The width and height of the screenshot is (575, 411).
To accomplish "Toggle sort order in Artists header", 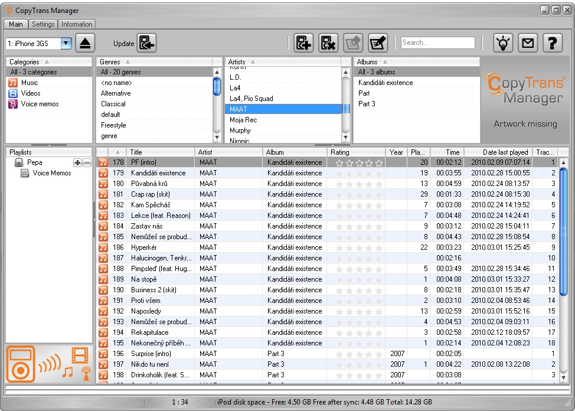I will 253,62.
